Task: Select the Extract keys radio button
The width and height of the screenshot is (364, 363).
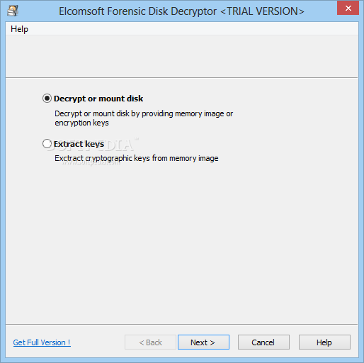Action: [x=47, y=143]
